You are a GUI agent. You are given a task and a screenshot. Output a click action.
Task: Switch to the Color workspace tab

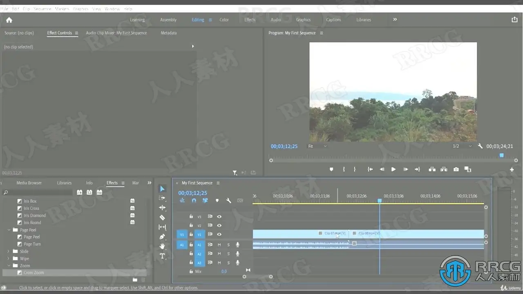[224, 20]
